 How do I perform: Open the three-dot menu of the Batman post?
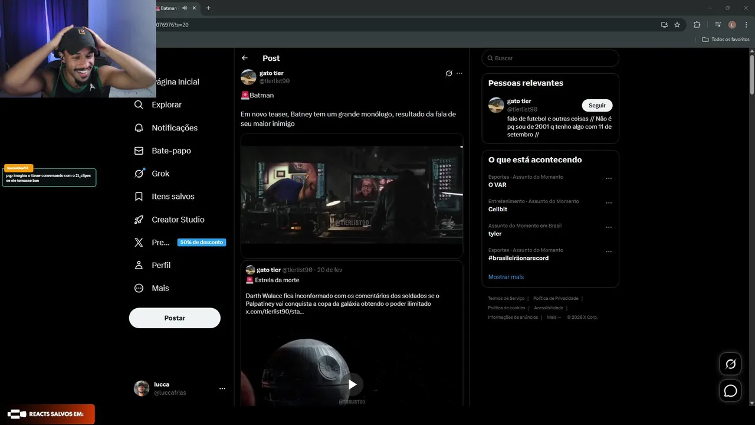point(459,73)
